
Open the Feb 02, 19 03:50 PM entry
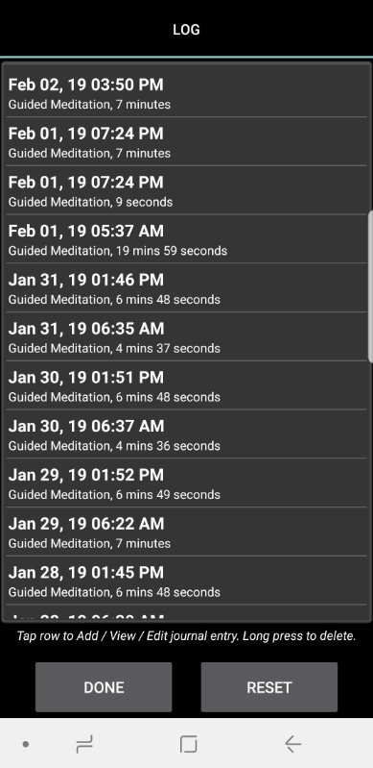(186, 92)
